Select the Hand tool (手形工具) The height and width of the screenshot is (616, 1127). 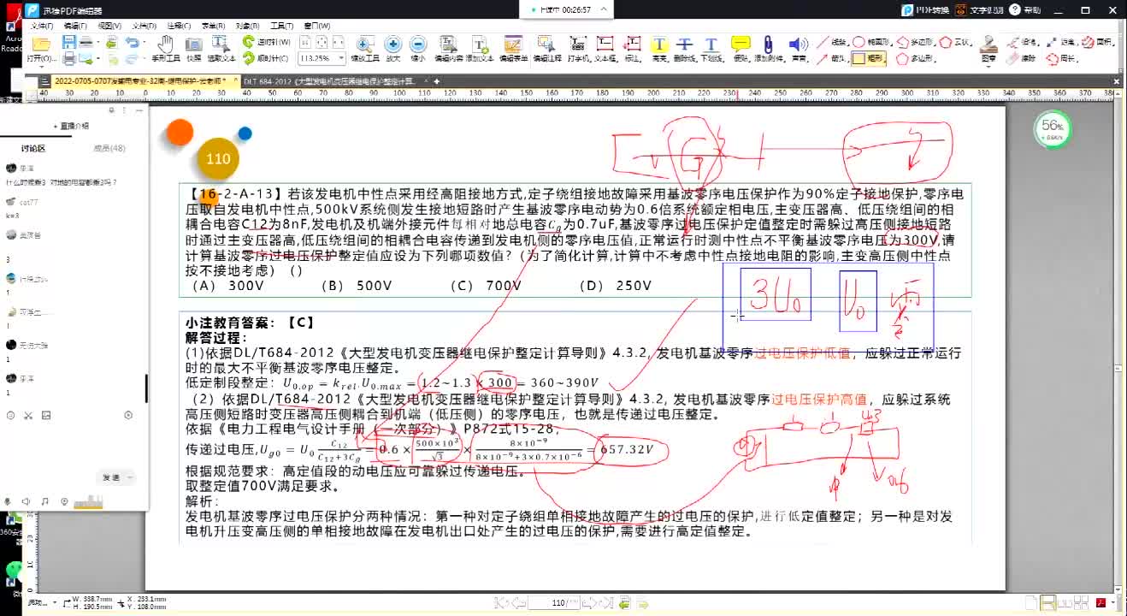point(166,48)
